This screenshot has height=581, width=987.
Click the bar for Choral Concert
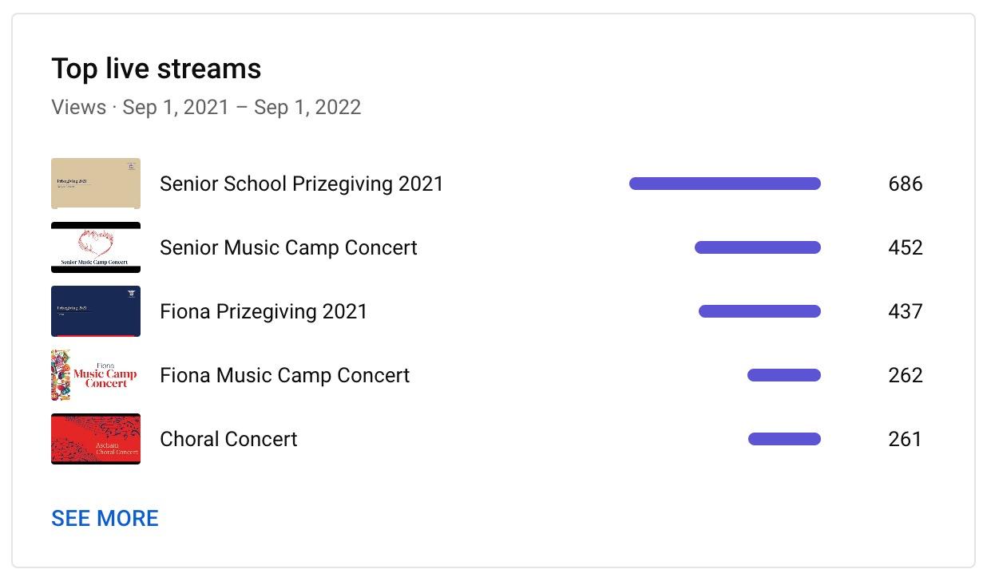click(784, 439)
